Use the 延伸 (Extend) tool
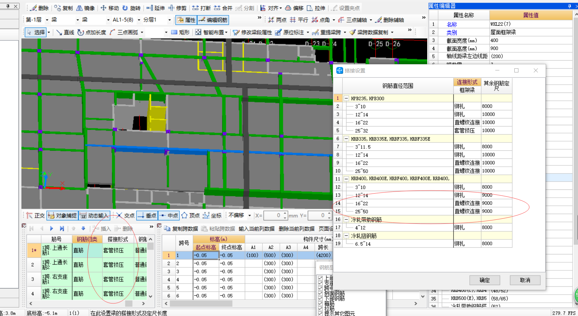The image size is (578, 316). click(x=156, y=8)
